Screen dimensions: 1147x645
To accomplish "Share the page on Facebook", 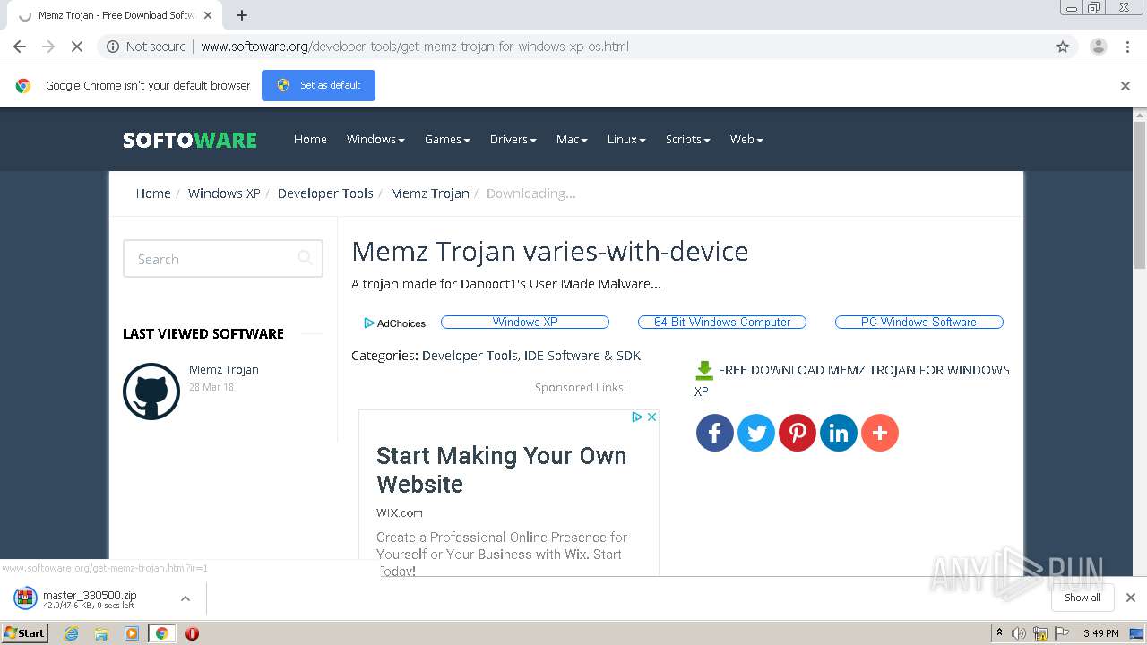I will point(715,433).
